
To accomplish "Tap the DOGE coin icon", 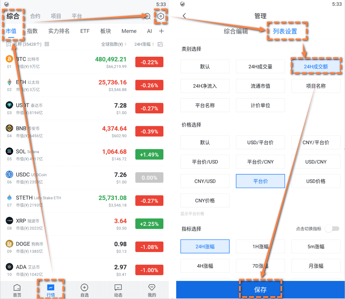I will pos(9,244).
